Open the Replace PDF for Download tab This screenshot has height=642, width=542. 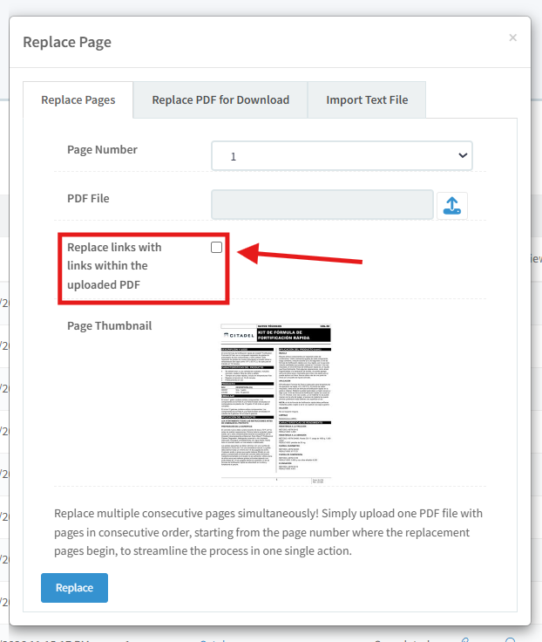pos(220,100)
